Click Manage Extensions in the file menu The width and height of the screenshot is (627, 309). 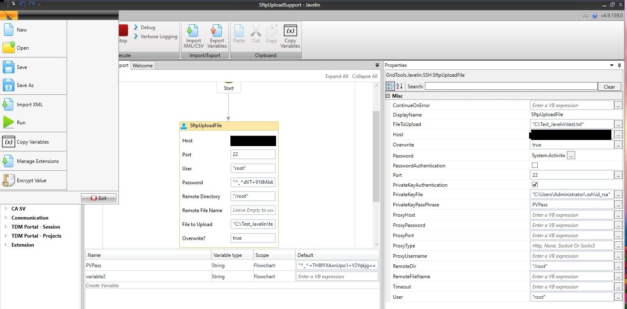click(x=37, y=161)
